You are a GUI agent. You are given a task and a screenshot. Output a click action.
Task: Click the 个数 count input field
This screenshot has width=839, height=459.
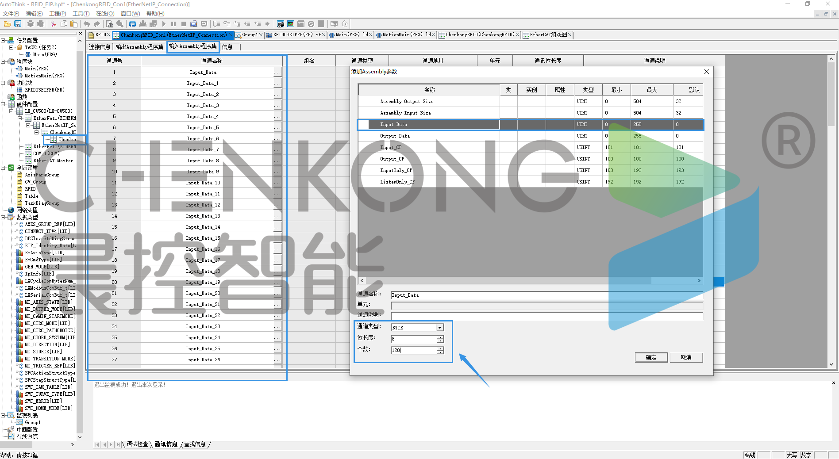[x=414, y=350]
